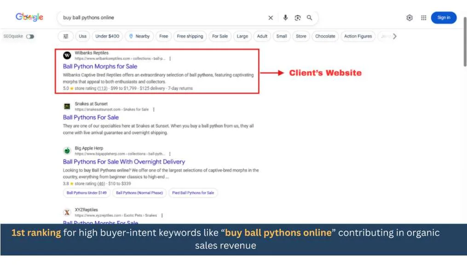Open more options for XYZReptiles result
This screenshot has height=267, width=467.
(162, 215)
